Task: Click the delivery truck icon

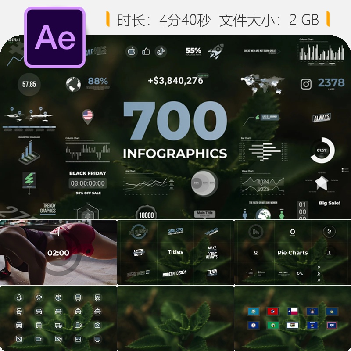Action: 58,325
